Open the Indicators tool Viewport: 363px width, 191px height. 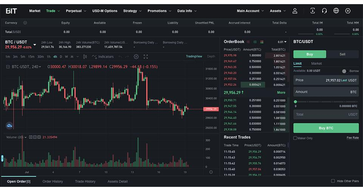coord(102,57)
